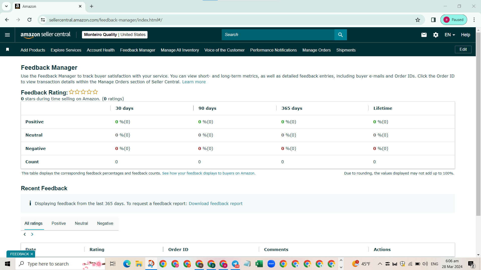Open Explore Services menu item
Screen dimensions: 481x270
[x=66, y=50]
